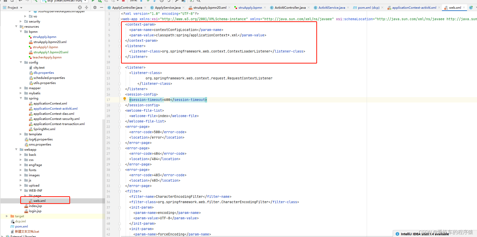Select applicationContext-transaction.xml file

(59, 124)
